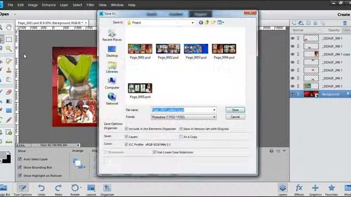The height and width of the screenshot is (197, 351).
Task: Select the blue Rectangle shape tool
Action: [x=9, y=111]
